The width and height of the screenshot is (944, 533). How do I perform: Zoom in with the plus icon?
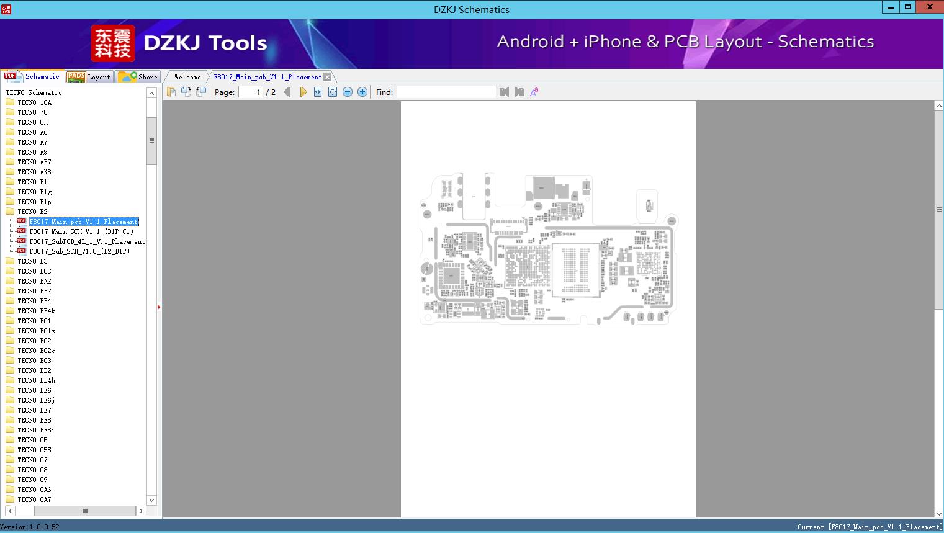tap(362, 92)
